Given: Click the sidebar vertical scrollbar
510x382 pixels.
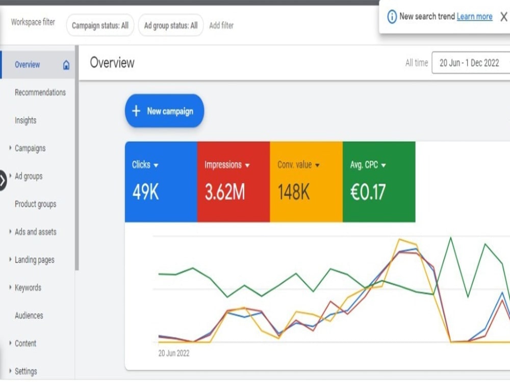Looking at the screenshot, I should (77, 158).
